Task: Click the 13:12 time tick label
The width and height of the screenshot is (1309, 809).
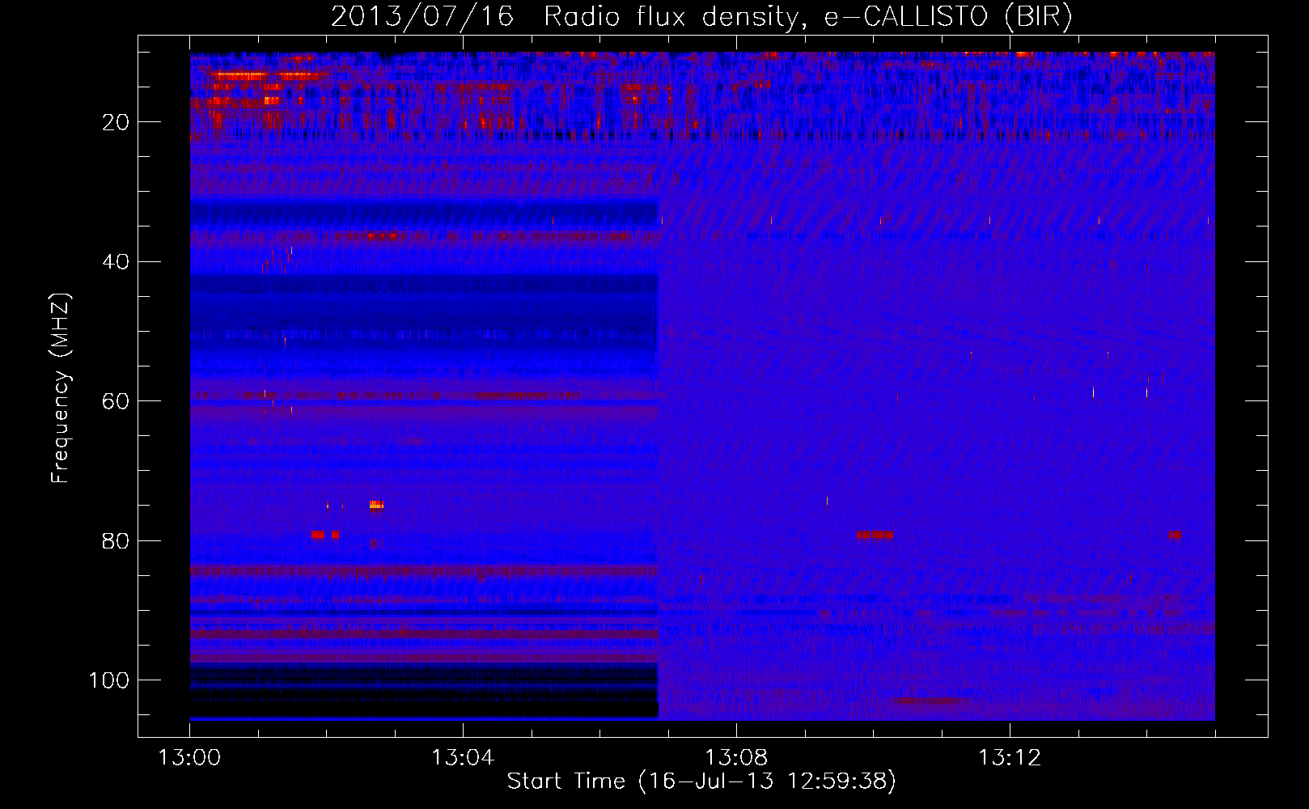Action: [x=1009, y=758]
